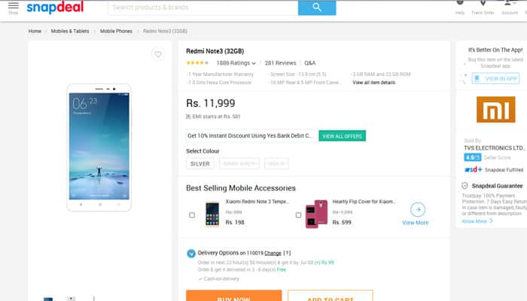
Task: Open the Help icon in header
Action: [x=460, y=3]
